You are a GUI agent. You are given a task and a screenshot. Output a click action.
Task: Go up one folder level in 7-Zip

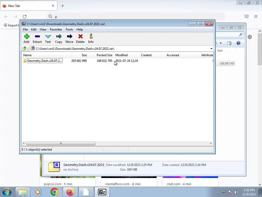coord(25,48)
